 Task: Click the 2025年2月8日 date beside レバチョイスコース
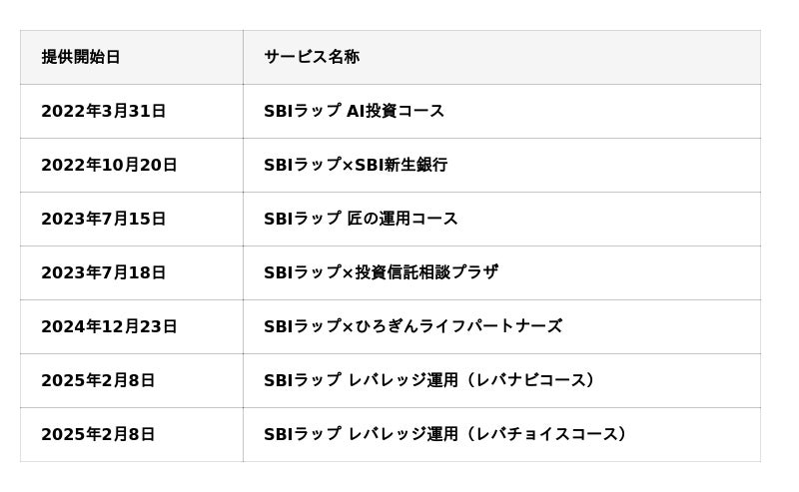98,434
